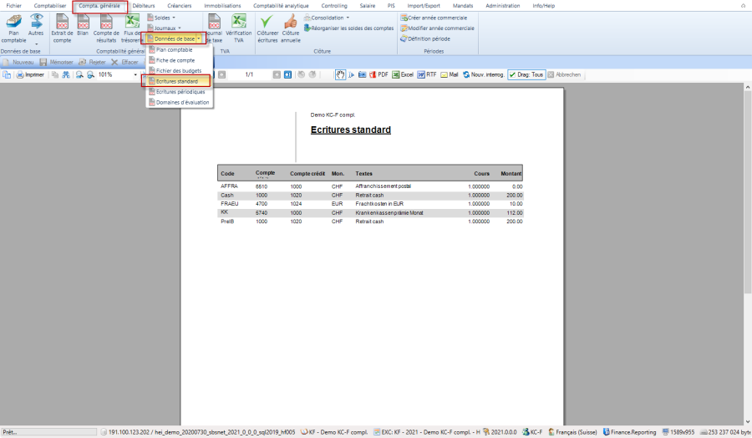Image resolution: width=752 pixels, height=438 pixels.
Task: Select Fichier des budgets menu entry
Action: pos(180,71)
